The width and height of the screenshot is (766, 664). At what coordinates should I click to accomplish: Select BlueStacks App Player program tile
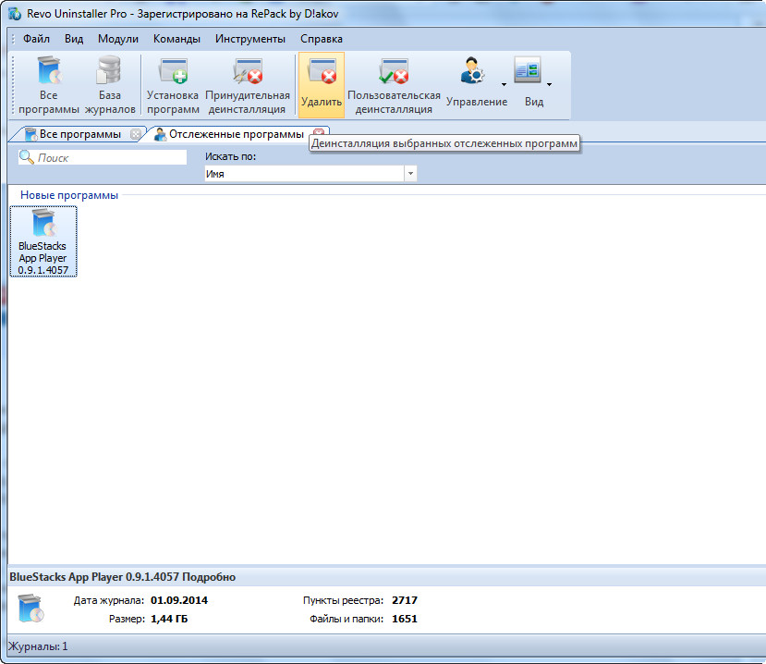click(43, 241)
